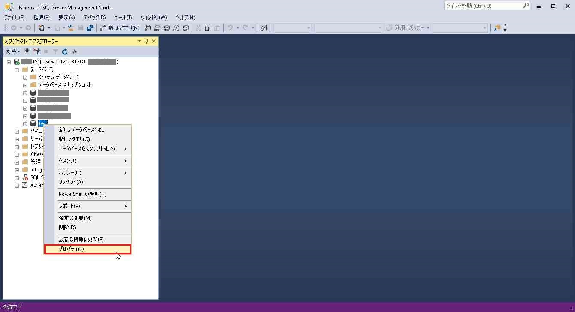Open the 表示(V) menu
Screen dimensions: 575x312
pyautogui.click(x=67, y=17)
